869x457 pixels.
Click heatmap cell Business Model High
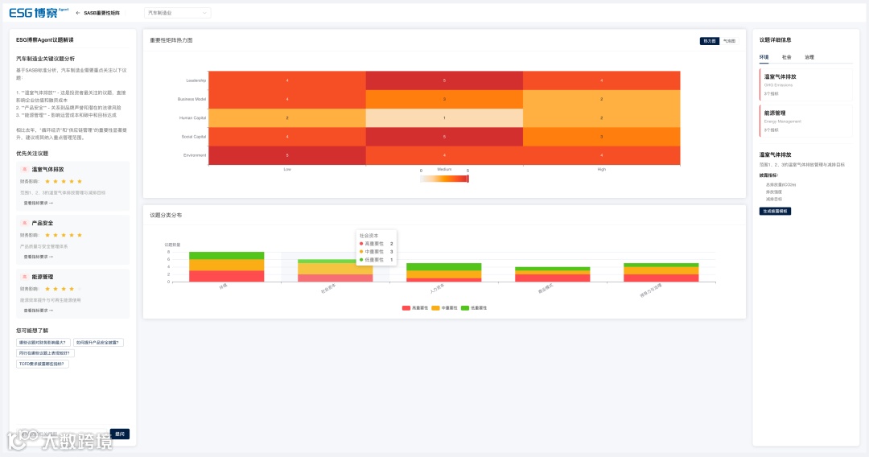601,99
